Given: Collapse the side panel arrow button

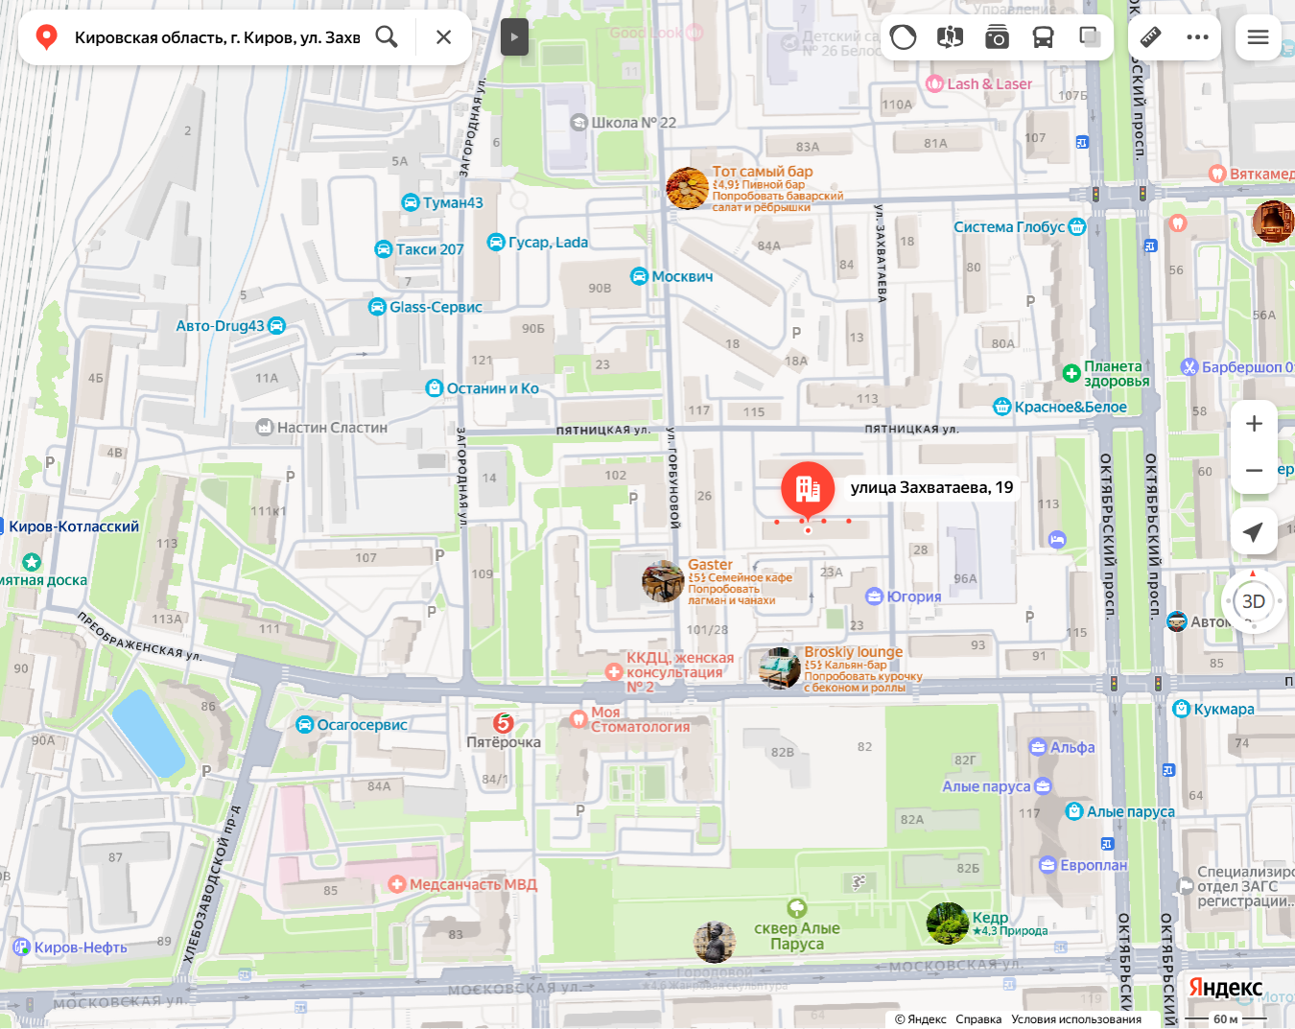Looking at the screenshot, I should [x=514, y=37].
